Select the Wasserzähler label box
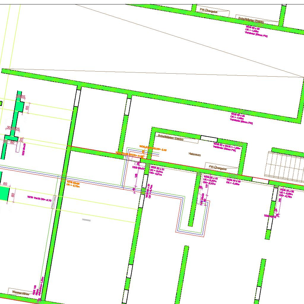 (21, 292)
